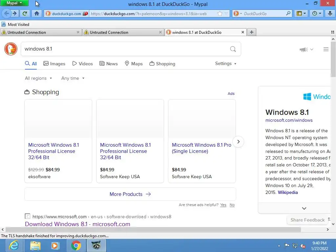Open a new tab with the plus button
The image size is (336, 252).
pyautogui.click(x=252, y=32)
